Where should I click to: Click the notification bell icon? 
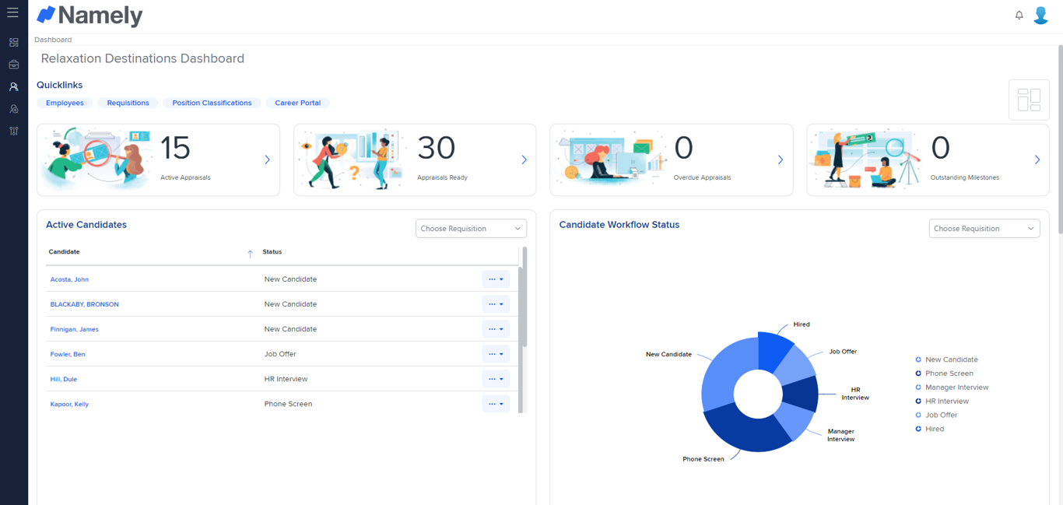tap(1019, 14)
